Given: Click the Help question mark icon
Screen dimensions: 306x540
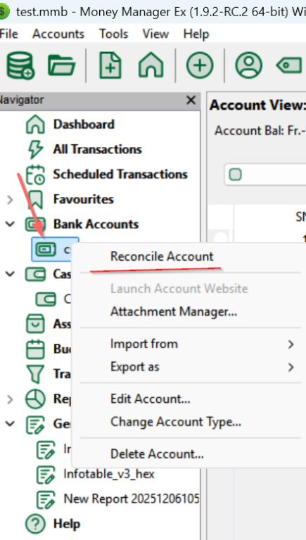Looking at the screenshot, I should click(x=35, y=524).
